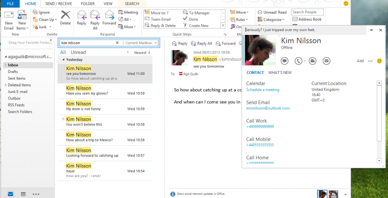Pin the Kim Nilsson contact card
The height and width of the screenshot is (198, 388).
point(371,30)
